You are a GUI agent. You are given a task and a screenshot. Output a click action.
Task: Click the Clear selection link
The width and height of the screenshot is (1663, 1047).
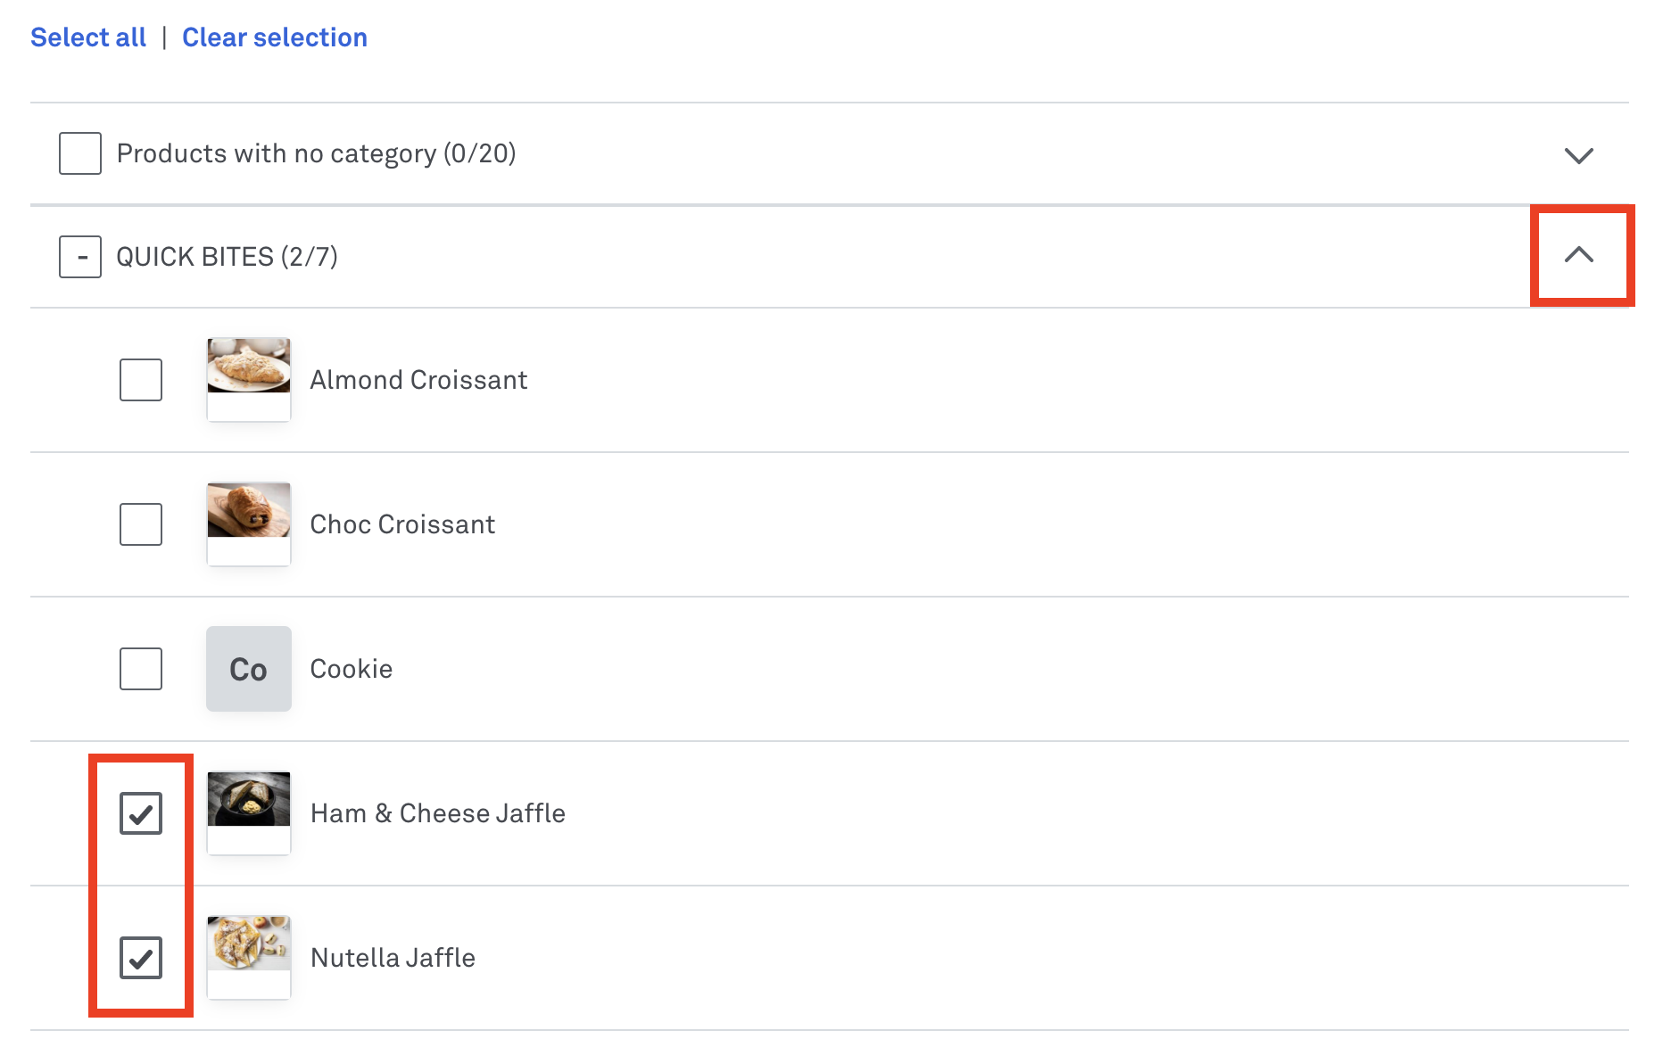[275, 37]
